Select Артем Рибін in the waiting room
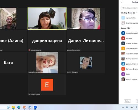The width and height of the screenshot is (138, 110). [x=129, y=18]
